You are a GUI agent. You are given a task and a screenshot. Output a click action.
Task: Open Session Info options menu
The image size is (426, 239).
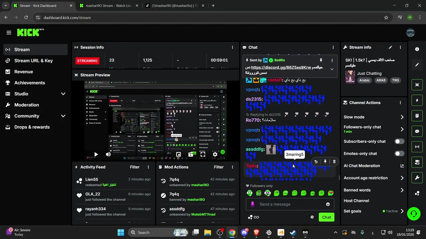(232, 47)
